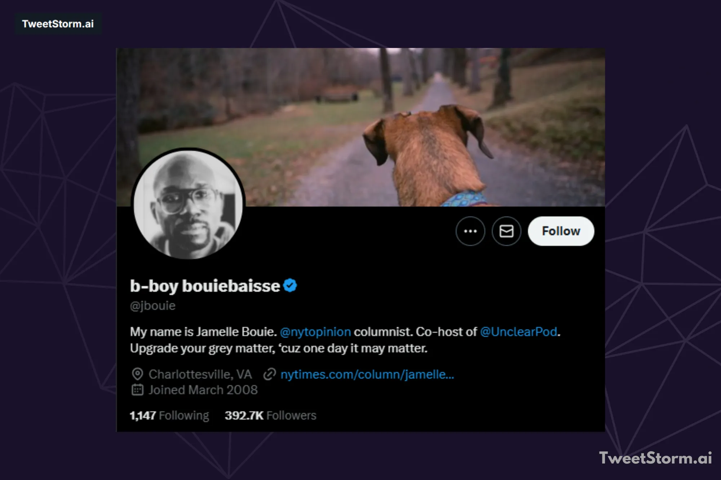Click the verified blue checkmark badge
The height and width of the screenshot is (480, 721).
click(x=290, y=285)
